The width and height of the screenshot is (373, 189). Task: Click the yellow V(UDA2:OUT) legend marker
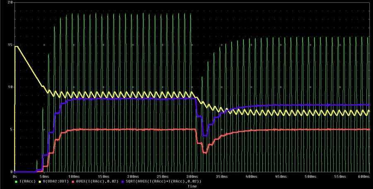[39, 181]
